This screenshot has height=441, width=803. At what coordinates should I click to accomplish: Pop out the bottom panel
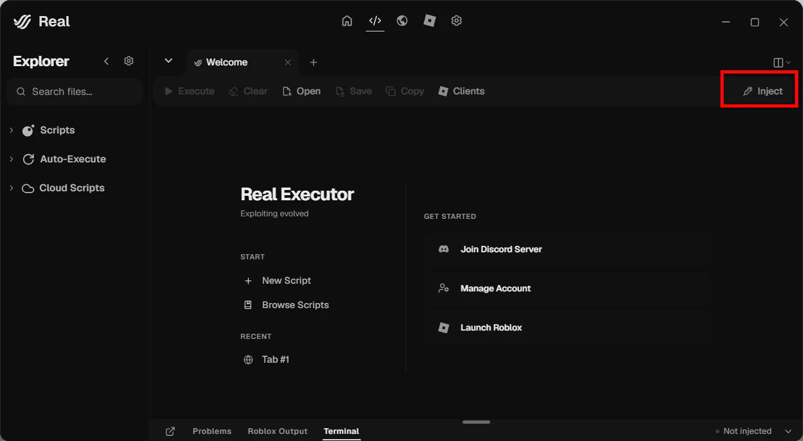170,431
